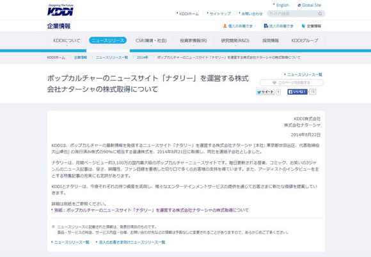Click the Facebook いいね！ button
This screenshot has height=257, width=371.
pyautogui.click(x=297, y=91)
